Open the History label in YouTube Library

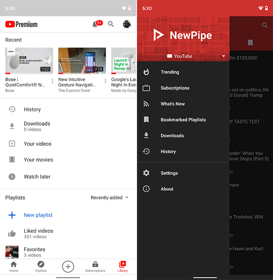click(32, 109)
